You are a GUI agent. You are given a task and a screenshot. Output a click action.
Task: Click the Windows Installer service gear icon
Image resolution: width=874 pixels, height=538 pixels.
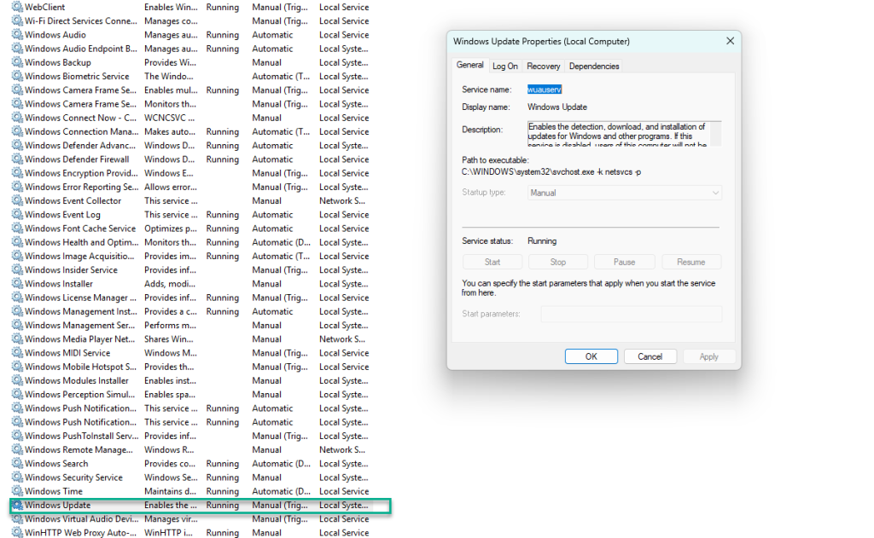point(17,284)
